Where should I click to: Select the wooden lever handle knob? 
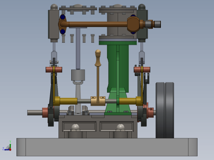[x=98, y=58]
